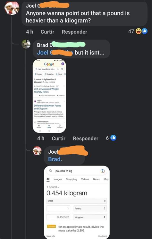
Task: Click the blue 'Brad' mention link
Action: coord(55,159)
